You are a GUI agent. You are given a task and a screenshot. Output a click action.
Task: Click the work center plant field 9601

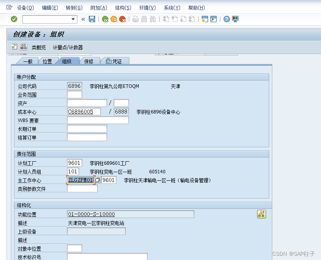pyautogui.click(x=109, y=180)
